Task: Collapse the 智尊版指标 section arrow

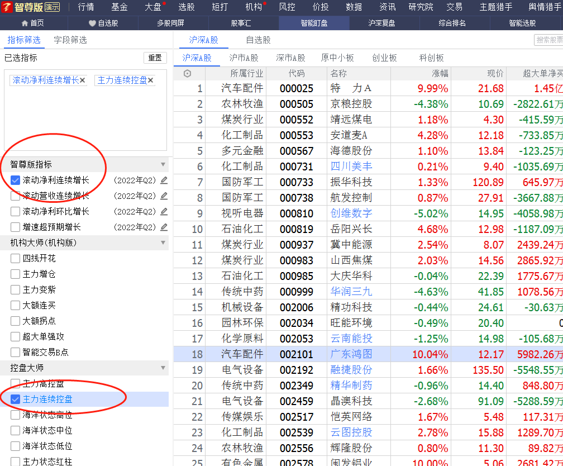Action: coord(163,165)
